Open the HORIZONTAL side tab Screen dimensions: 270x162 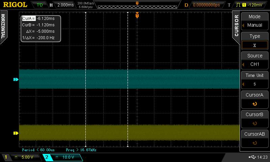tap(3, 26)
